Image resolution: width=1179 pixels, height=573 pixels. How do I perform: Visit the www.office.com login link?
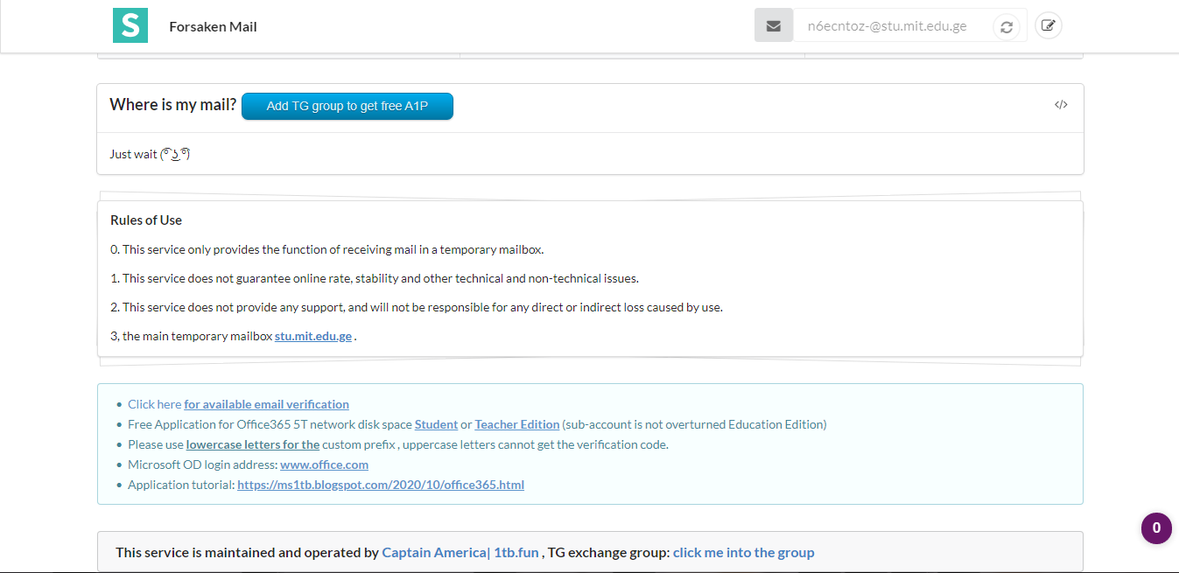(324, 465)
